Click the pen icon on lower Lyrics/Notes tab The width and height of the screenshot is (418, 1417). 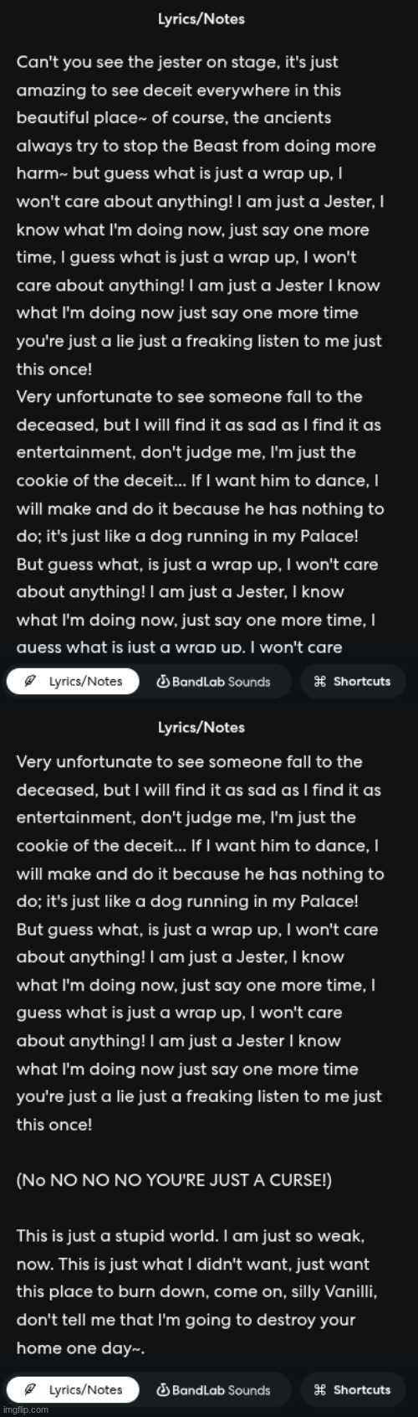[30, 1389]
